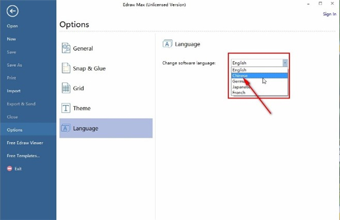The width and height of the screenshot is (340, 220).
Task: Minimize the Edraw Max window
Action: (x=308, y=4)
